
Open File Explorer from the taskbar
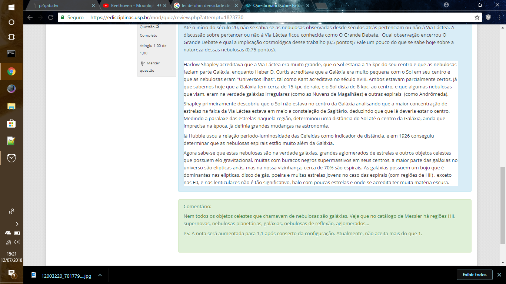tap(11, 106)
